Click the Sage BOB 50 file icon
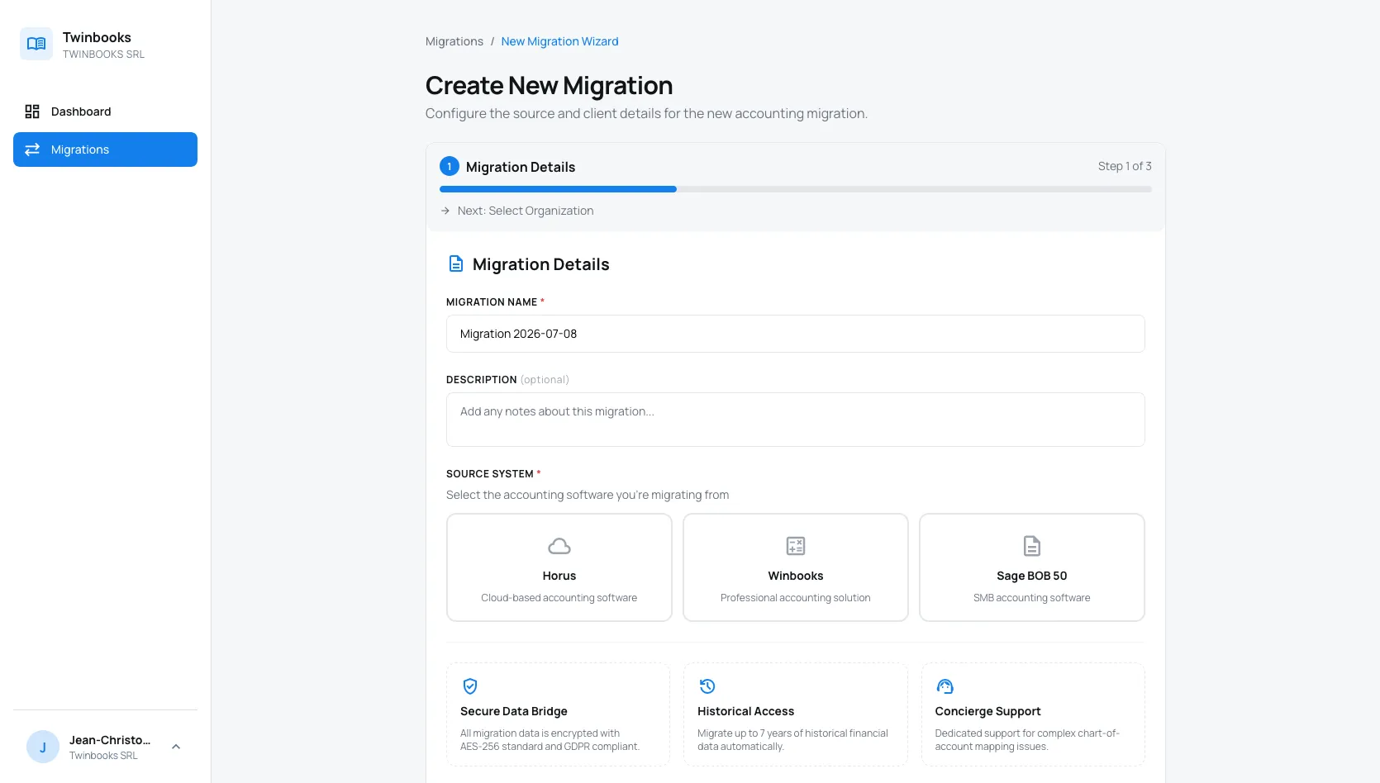This screenshot has height=783, width=1380. (1032, 546)
